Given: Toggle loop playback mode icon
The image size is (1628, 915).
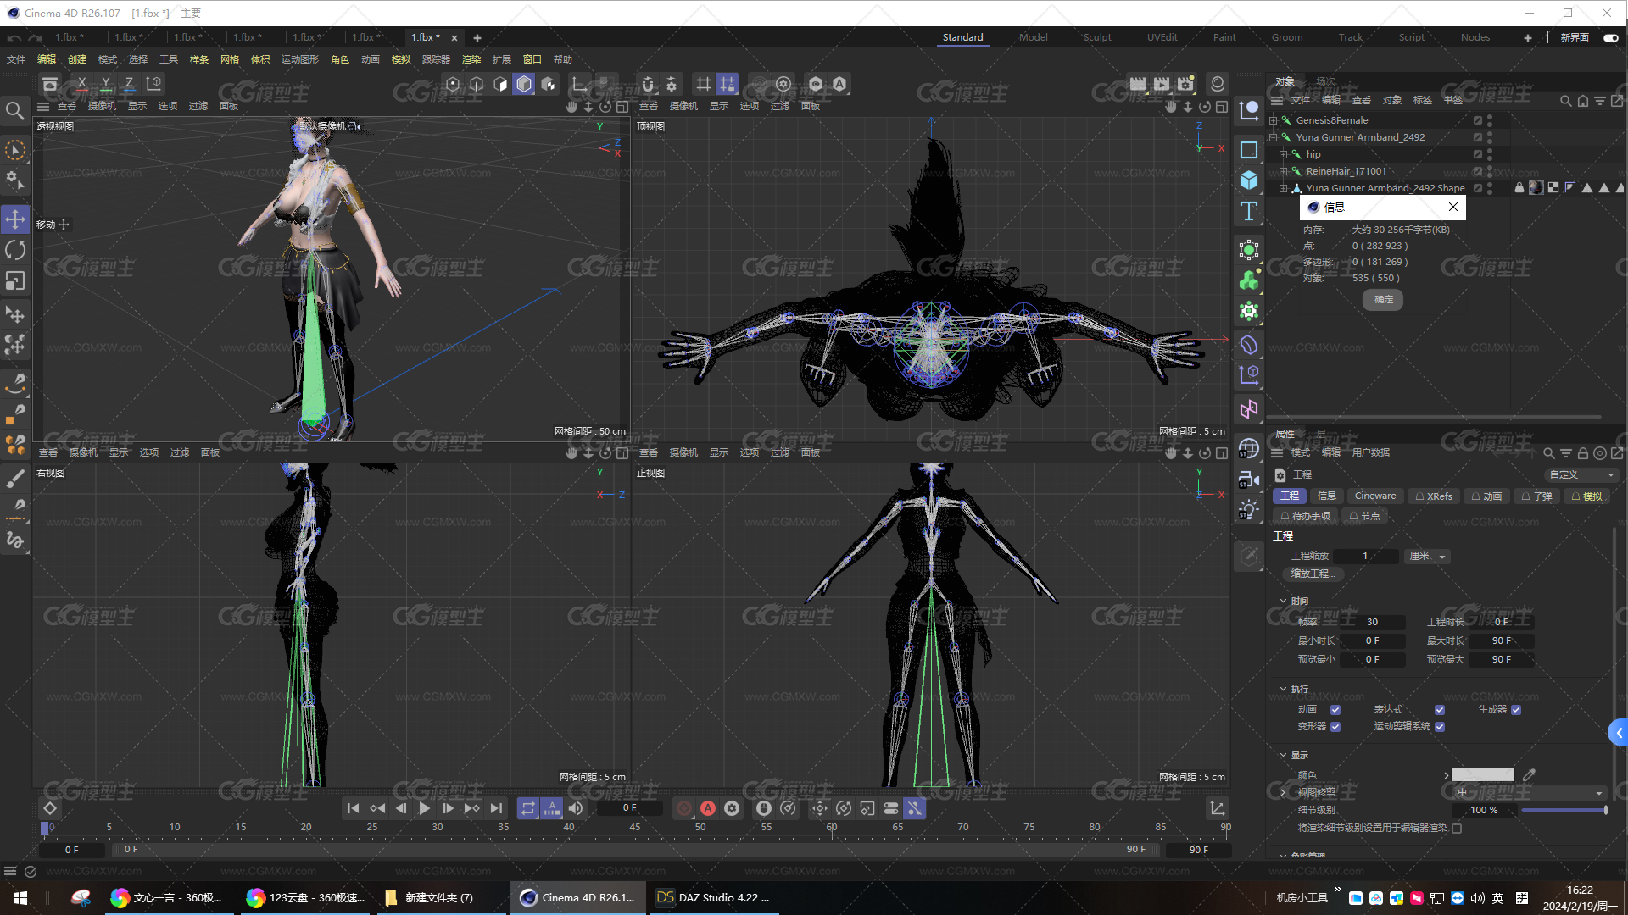Looking at the screenshot, I should click(528, 809).
